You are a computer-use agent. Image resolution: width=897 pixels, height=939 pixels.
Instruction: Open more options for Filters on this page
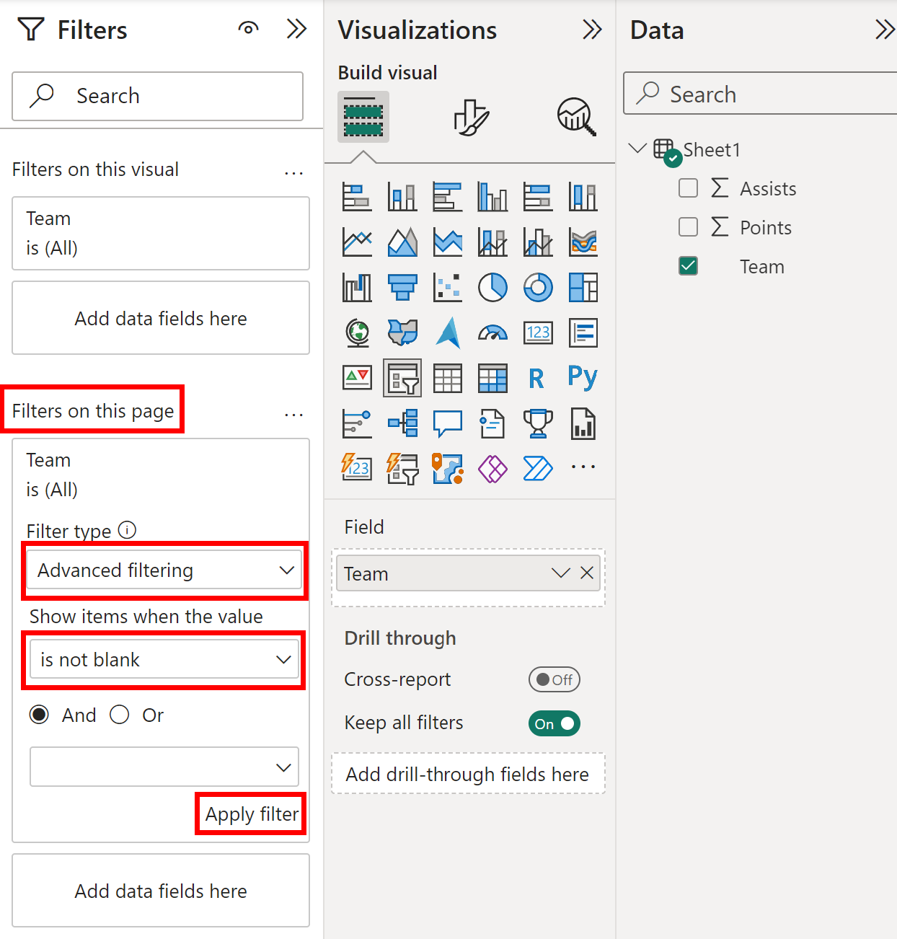pyautogui.click(x=294, y=414)
